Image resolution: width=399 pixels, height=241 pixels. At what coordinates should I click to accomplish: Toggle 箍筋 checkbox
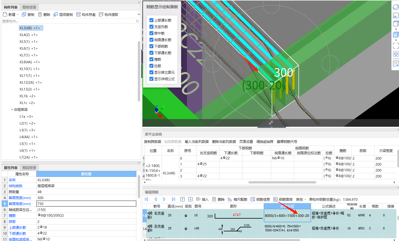151,59
